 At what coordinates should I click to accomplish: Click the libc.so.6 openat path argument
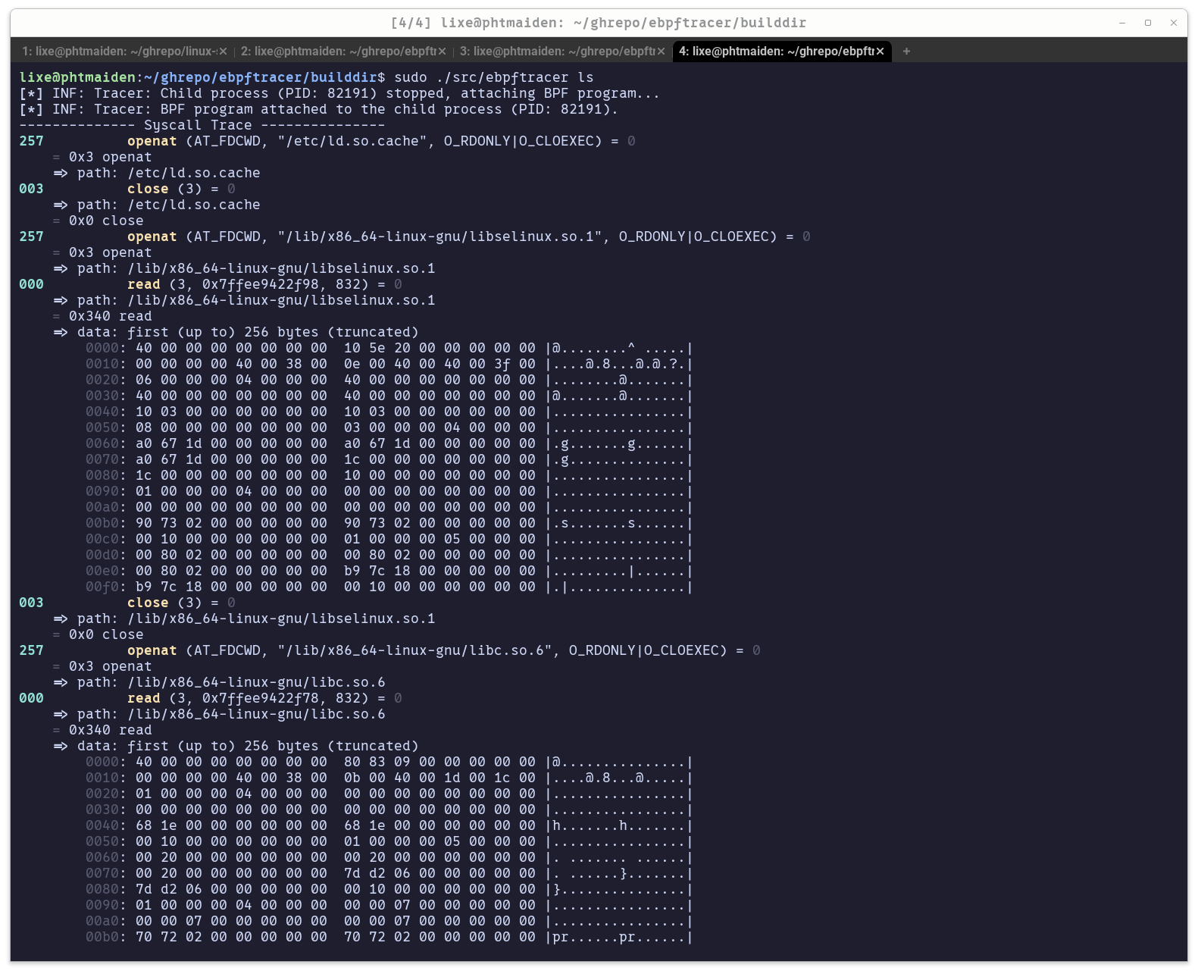point(414,650)
